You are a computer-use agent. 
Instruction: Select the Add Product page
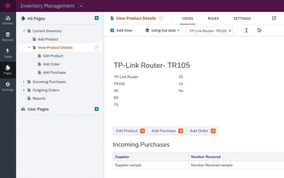pyautogui.click(x=48, y=39)
